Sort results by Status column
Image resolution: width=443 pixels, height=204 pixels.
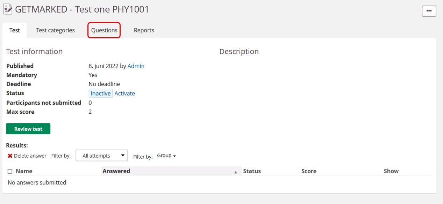click(x=252, y=171)
